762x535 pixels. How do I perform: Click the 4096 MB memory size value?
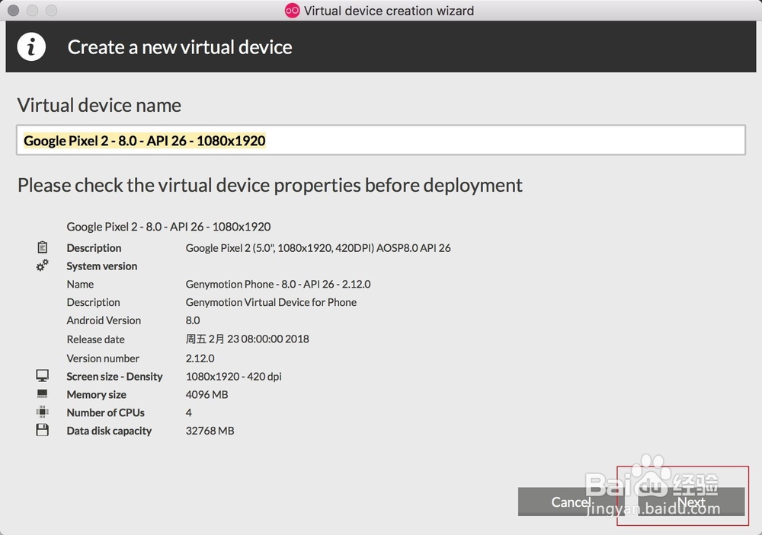[x=207, y=394]
